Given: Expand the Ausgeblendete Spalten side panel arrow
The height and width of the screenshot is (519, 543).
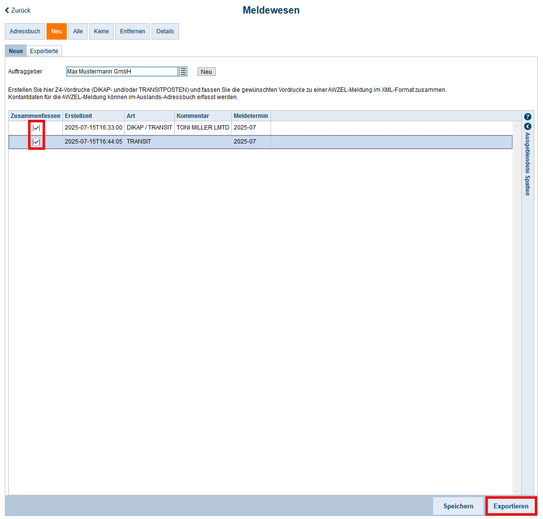Looking at the screenshot, I should pyautogui.click(x=528, y=127).
